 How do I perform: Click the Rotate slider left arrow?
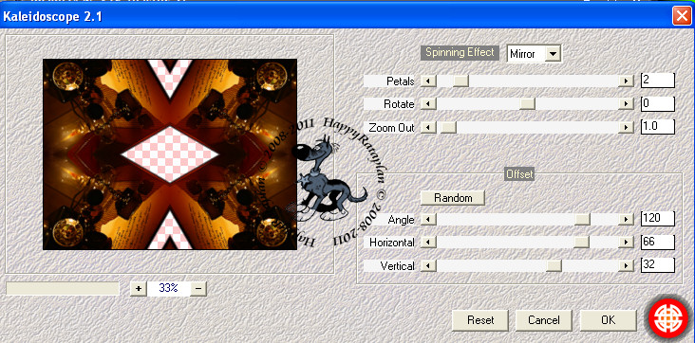(428, 104)
